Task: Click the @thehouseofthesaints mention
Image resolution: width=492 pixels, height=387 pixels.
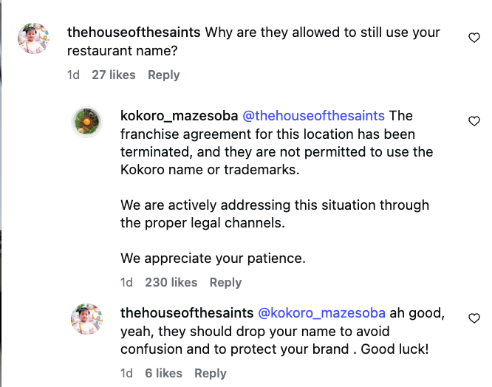Action: click(x=314, y=116)
